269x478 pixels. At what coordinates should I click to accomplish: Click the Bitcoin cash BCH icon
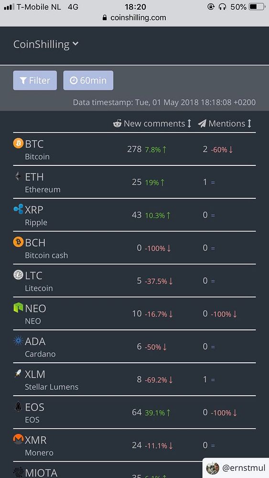tap(18, 242)
